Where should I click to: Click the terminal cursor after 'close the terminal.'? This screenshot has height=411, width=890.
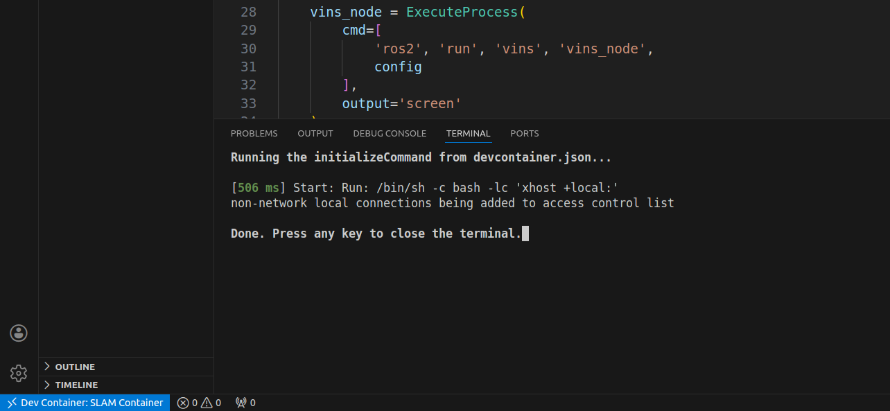525,234
